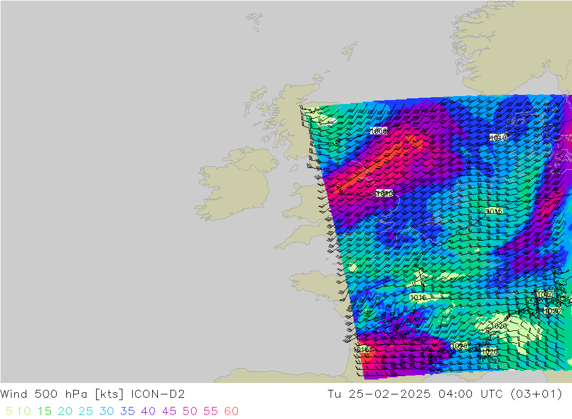Click the pink '55' legend value
The width and height of the screenshot is (572, 419).
pyautogui.click(x=211, y=411)
